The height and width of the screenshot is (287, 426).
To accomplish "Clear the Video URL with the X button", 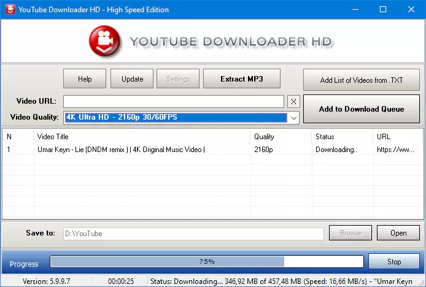I will 293,101.
